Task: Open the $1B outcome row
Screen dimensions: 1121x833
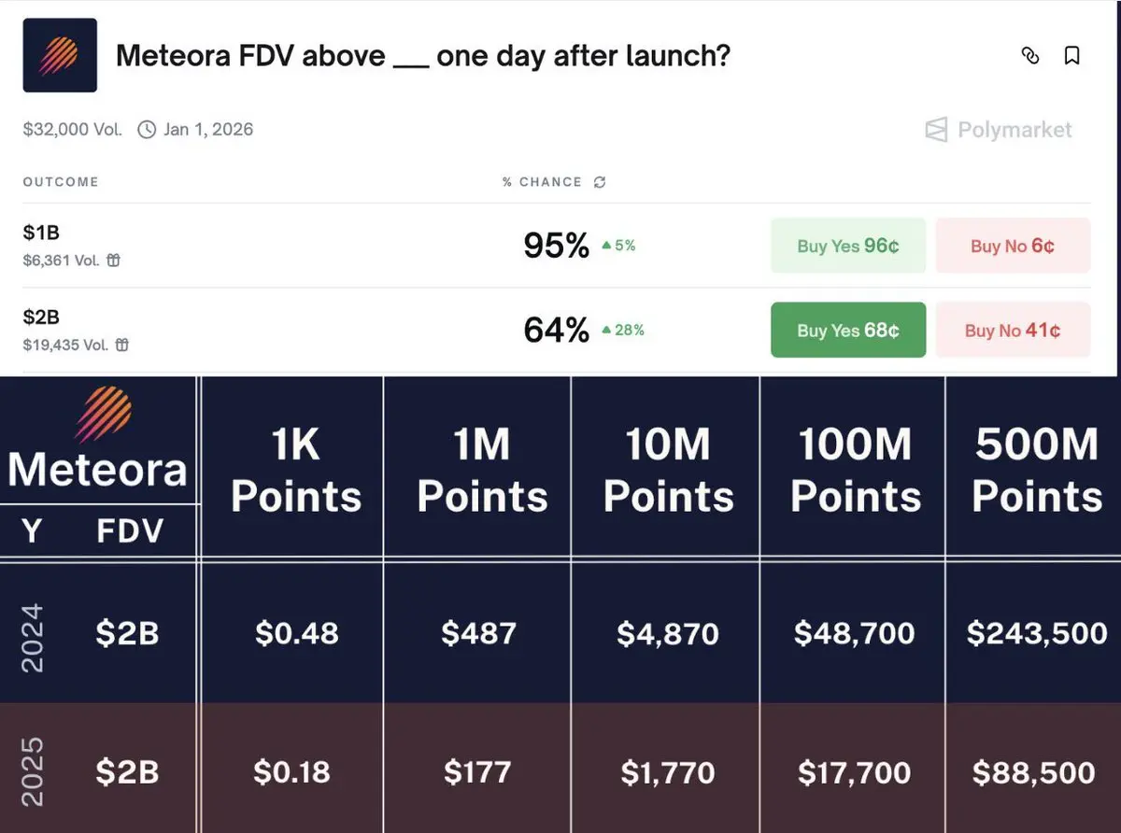Action: pyautogui.click(x=41, y=233)
